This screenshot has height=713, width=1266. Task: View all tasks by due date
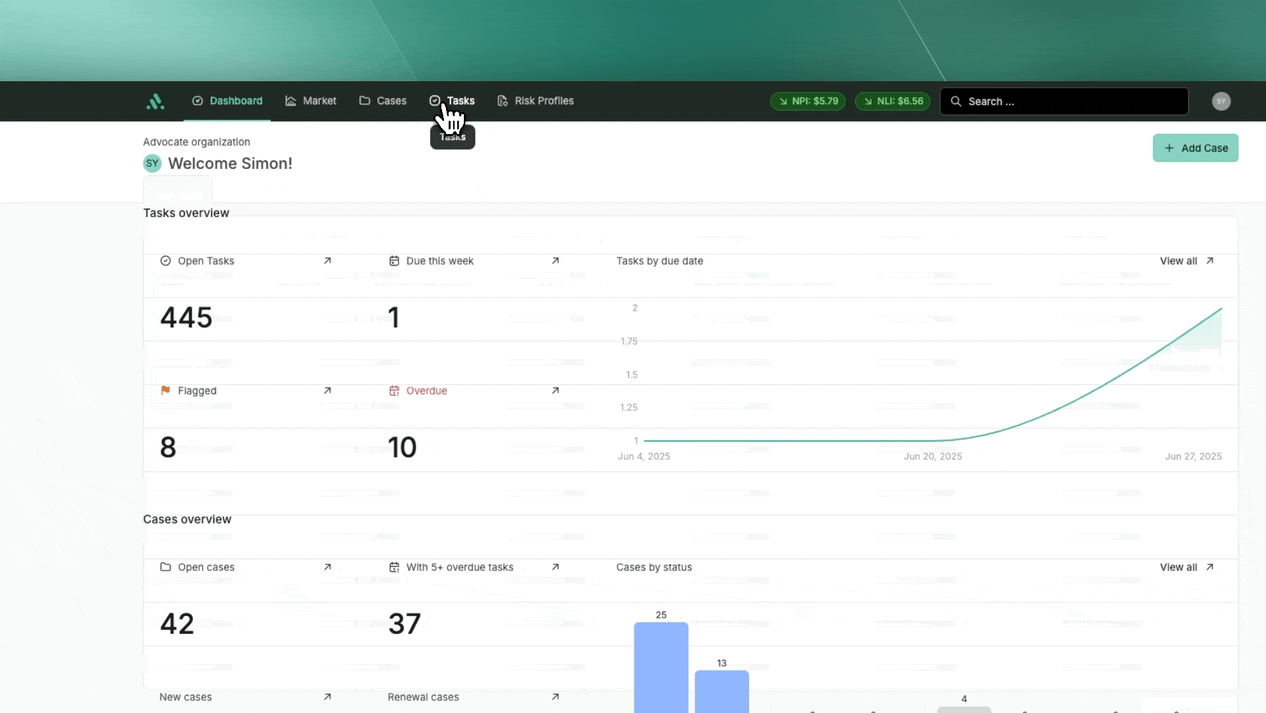click(x=1186, y=261)
